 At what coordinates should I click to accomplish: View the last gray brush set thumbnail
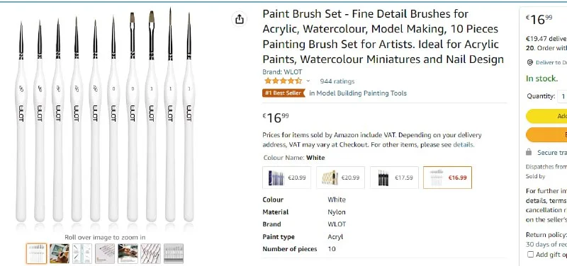[x=174, y=253]
